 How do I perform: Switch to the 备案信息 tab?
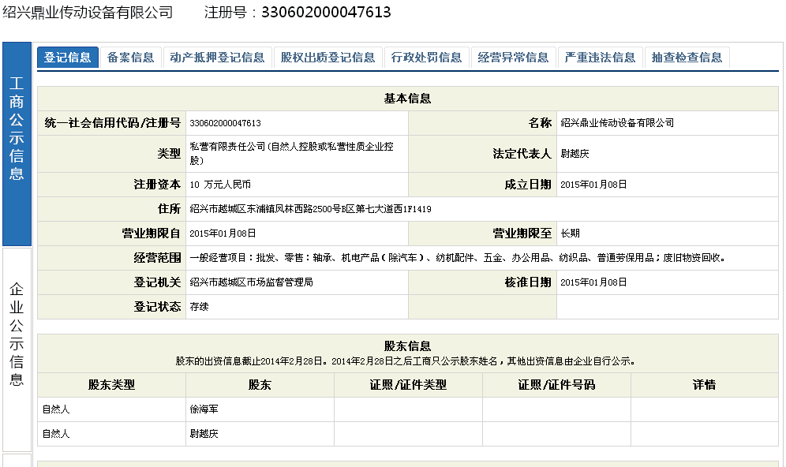[x=131, y=58]
